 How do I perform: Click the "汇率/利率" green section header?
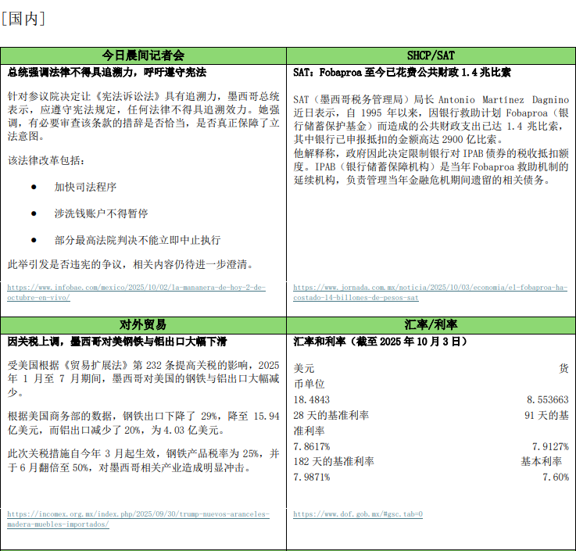(x=431, y=324)
